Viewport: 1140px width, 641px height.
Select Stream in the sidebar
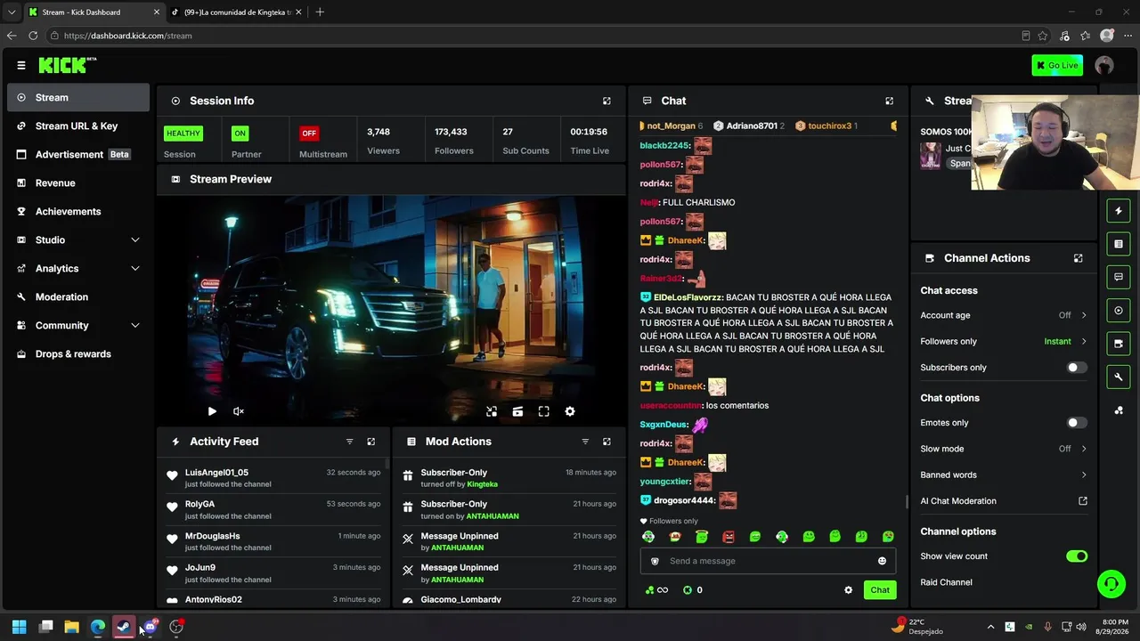(x=78, y=98)
